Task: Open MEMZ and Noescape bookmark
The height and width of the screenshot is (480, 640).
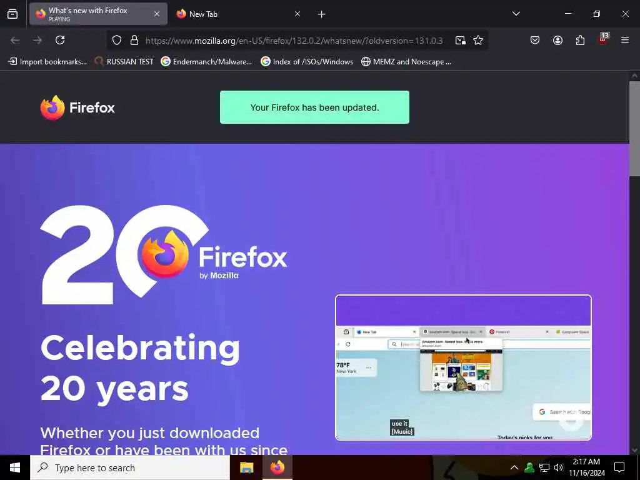Action: point(406,62)
